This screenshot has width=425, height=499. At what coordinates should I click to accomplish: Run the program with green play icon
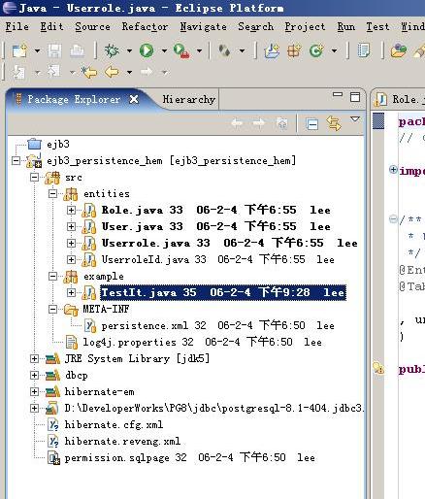tap(147, 50)
